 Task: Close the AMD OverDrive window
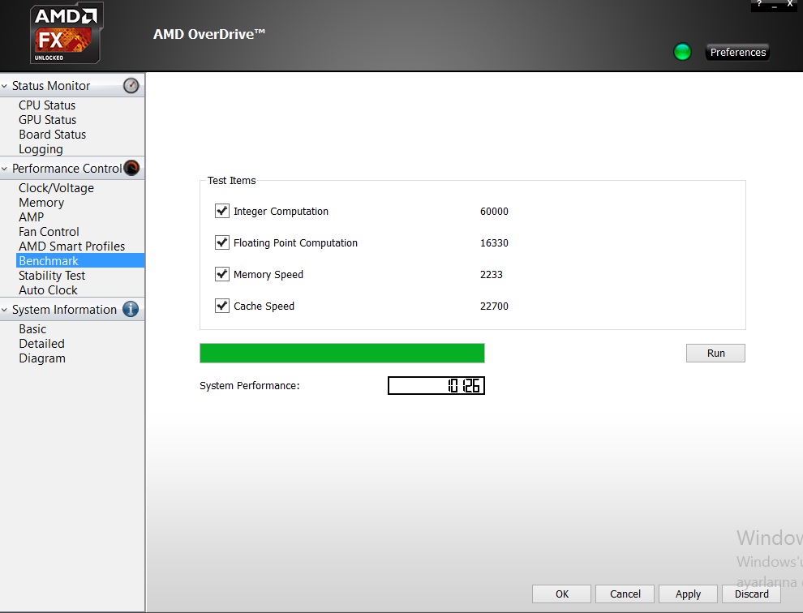[x=790, y=4]
